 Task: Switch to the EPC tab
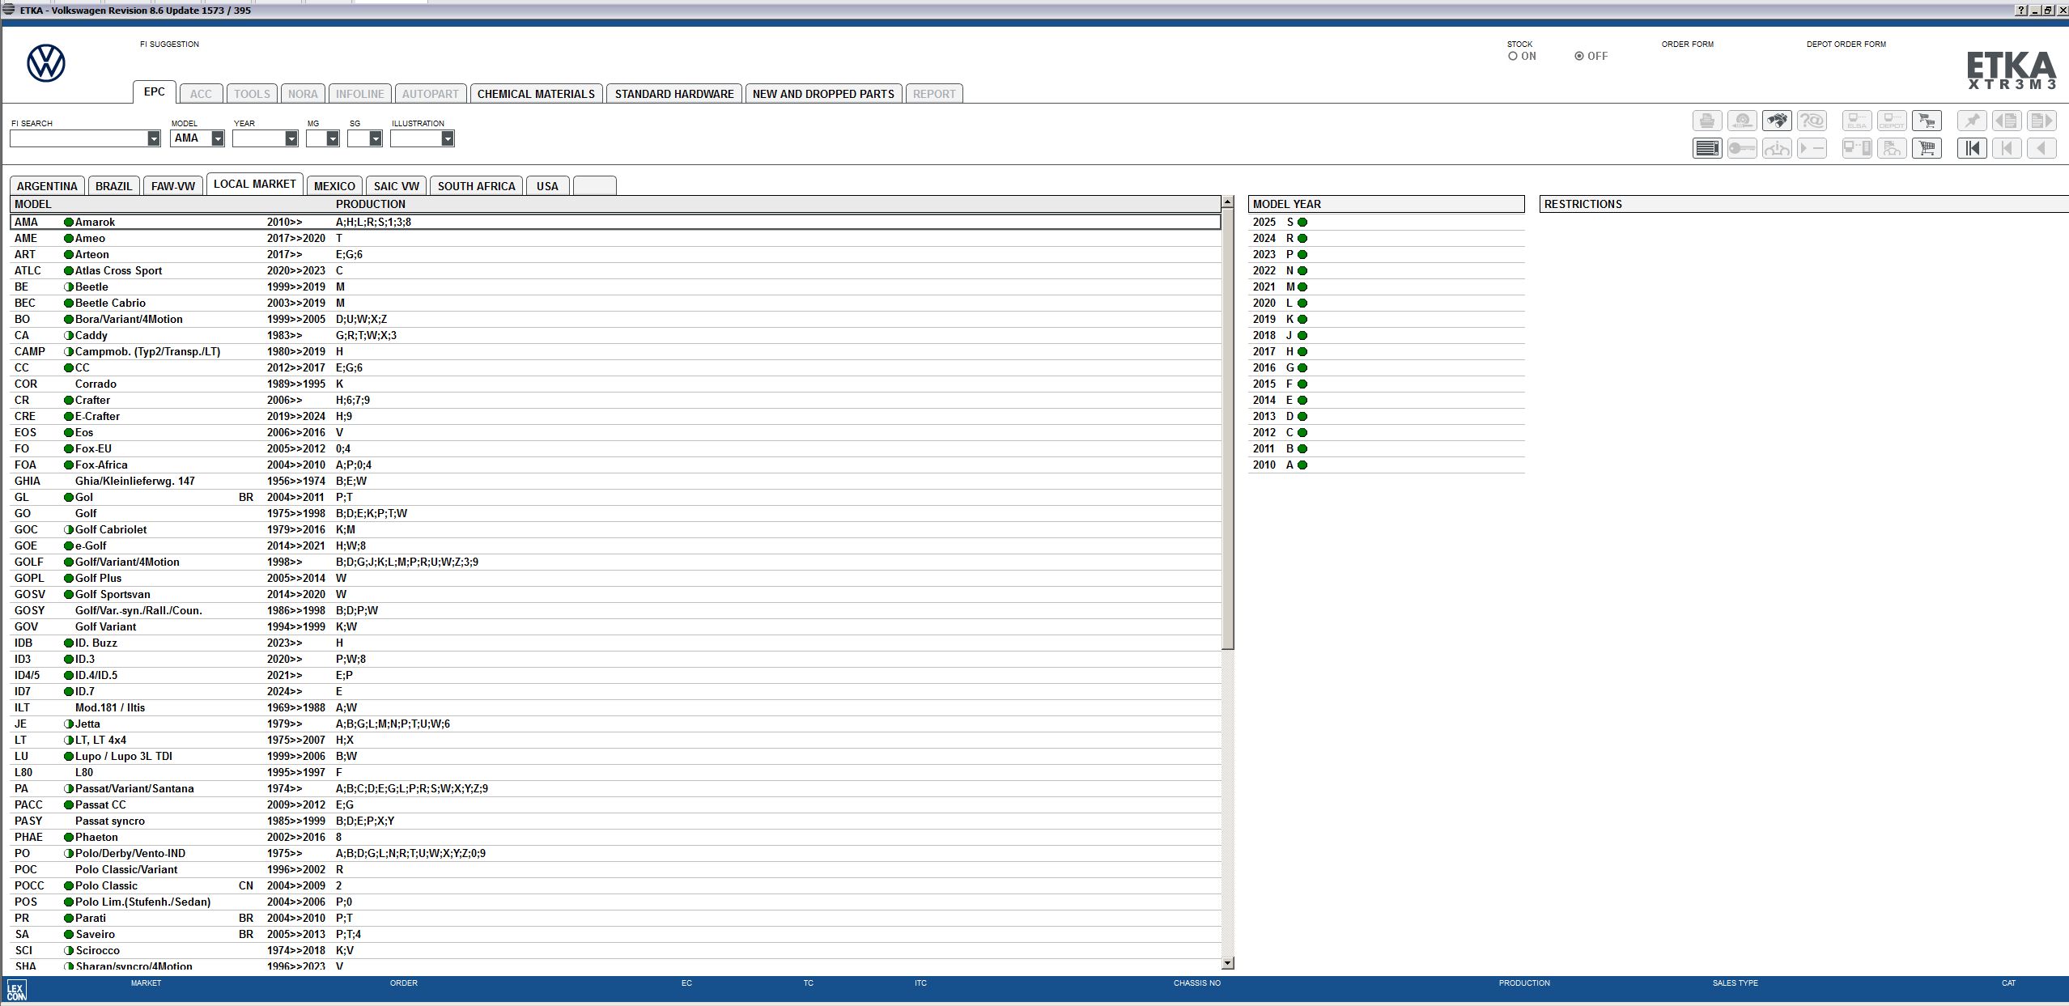[x=155, y=92]
